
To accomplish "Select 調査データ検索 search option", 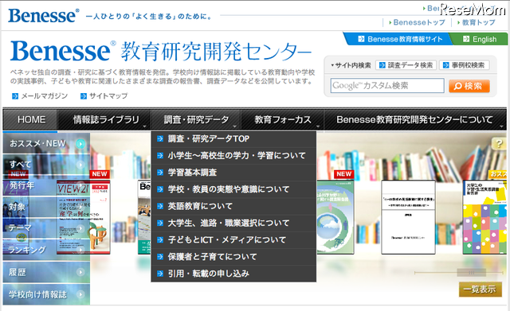I will pos(406,65).
